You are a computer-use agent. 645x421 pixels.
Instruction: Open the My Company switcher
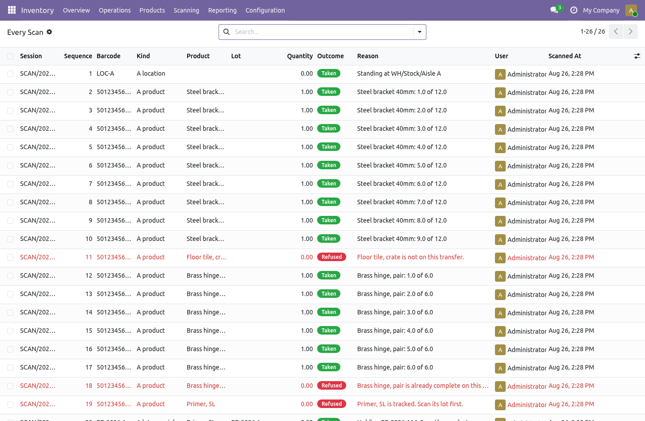coord(601,10)
